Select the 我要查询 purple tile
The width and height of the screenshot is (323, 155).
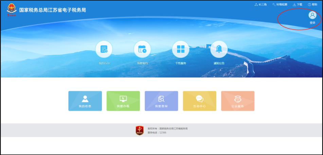point(161,101)
